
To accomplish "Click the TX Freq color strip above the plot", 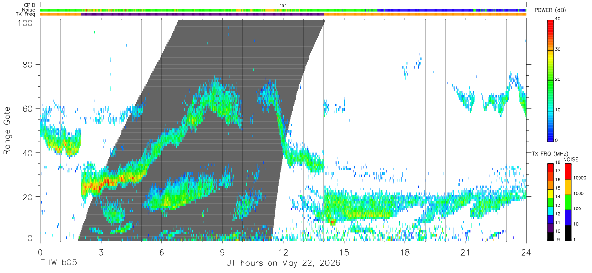I will point(283,14).
